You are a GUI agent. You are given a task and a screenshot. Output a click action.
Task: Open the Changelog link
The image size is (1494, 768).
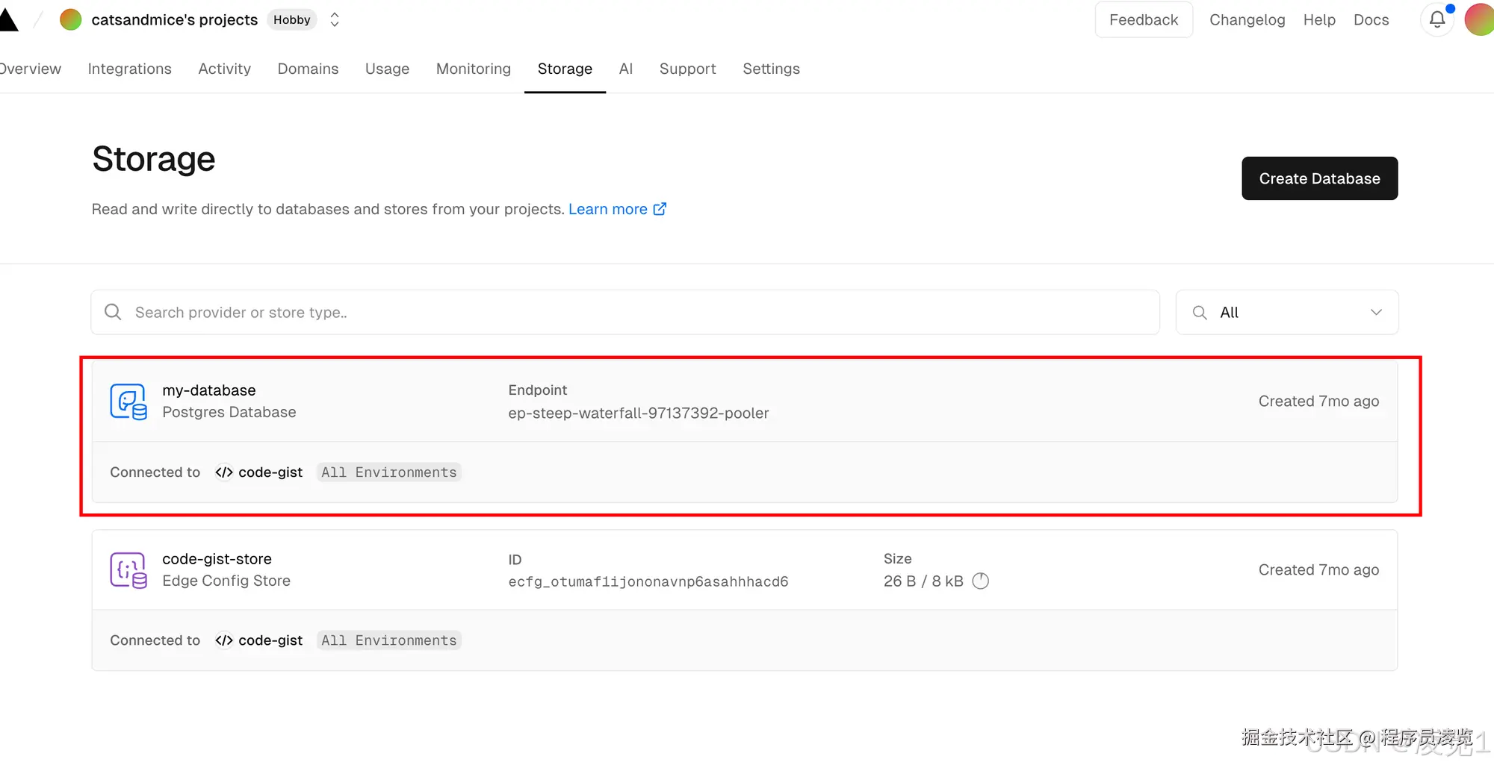(x=1247, y=20)
